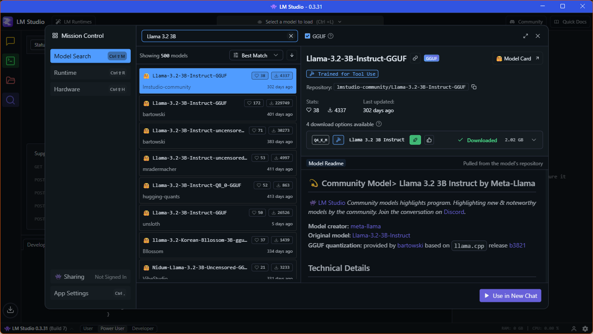
Task: Open the Select a model to load dropdown
Action: click(300, 22)
